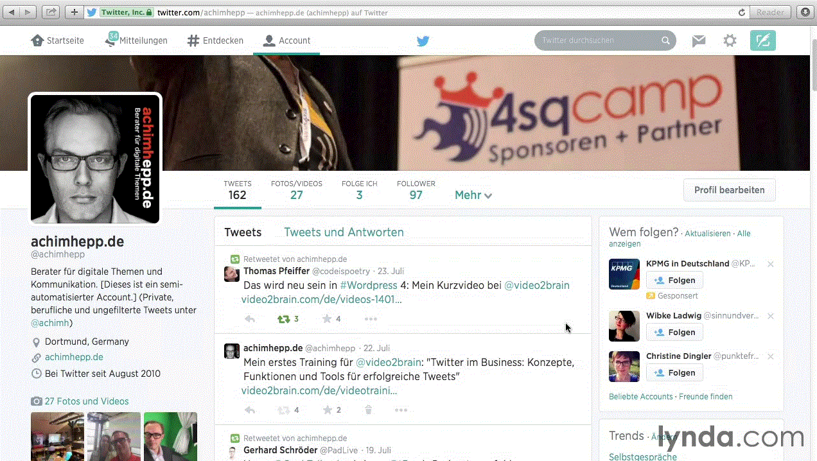Open Safari Reader button
The height and width of the screenshot is (461, 817).
(770, 12)
